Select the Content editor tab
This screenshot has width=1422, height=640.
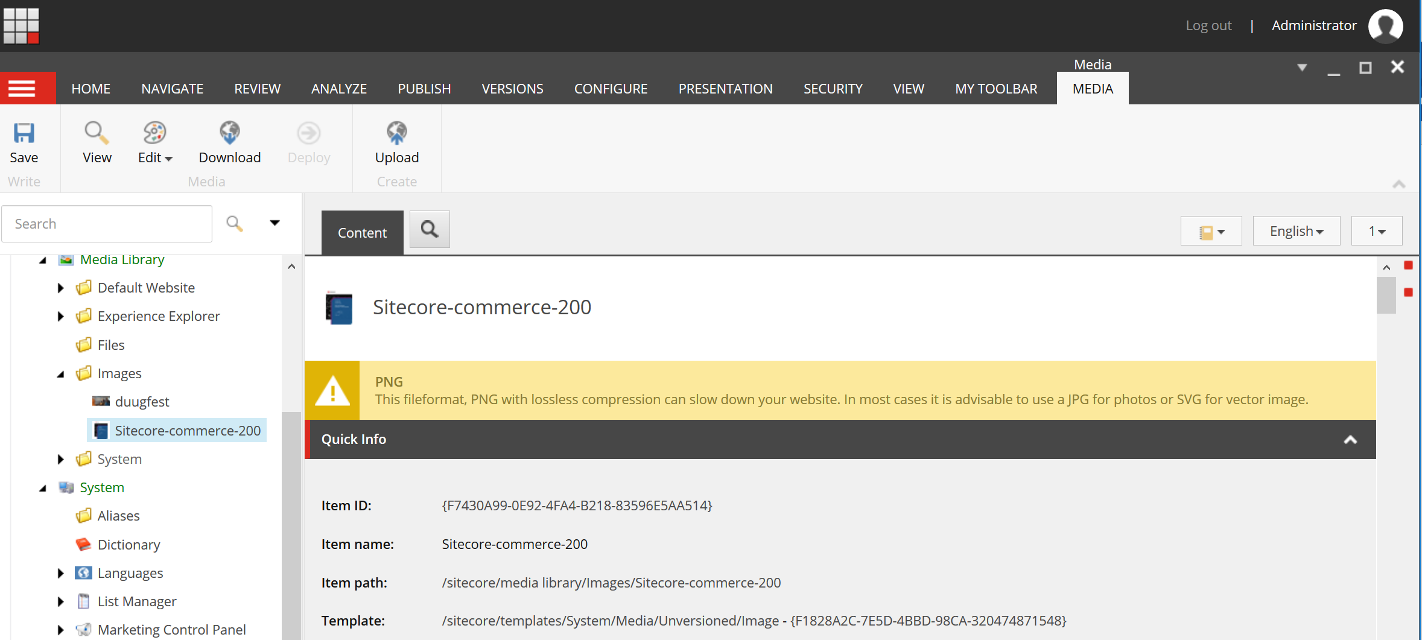coord(362,233)
